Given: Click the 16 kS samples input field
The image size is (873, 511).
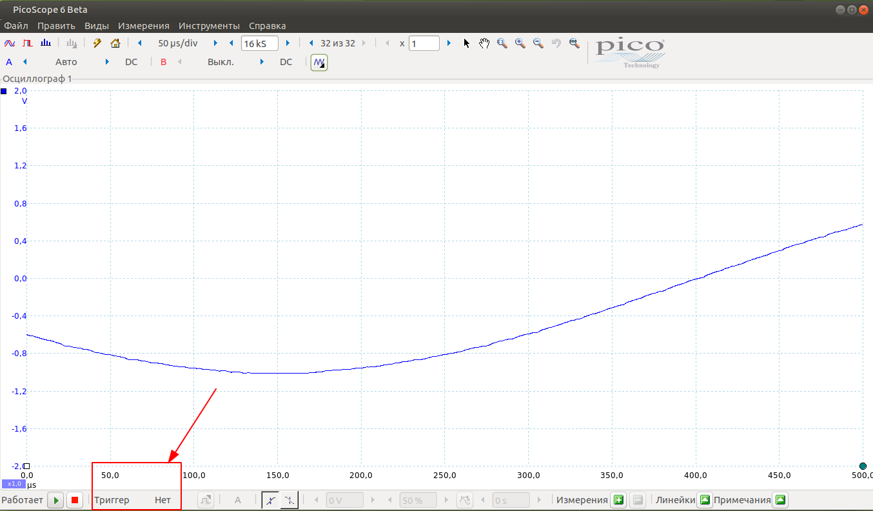Looking at the screenshot, I should (x=259, y=44).
